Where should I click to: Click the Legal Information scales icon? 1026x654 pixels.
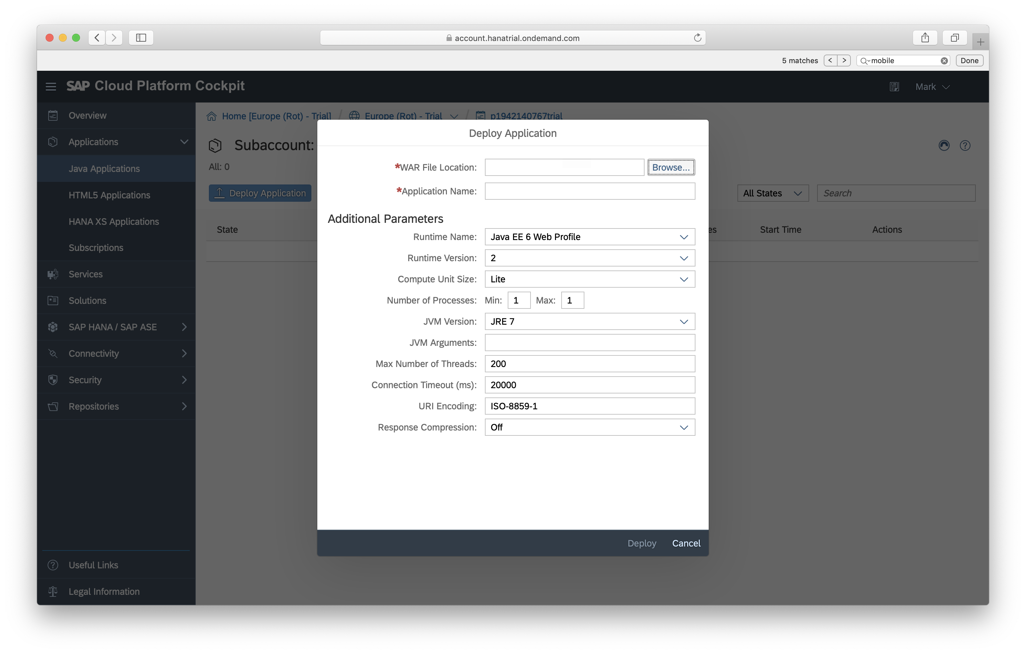click(53, 591)
